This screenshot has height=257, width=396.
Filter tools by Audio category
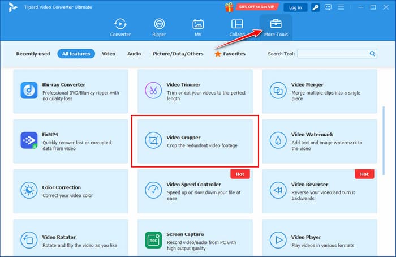point(134,54)
